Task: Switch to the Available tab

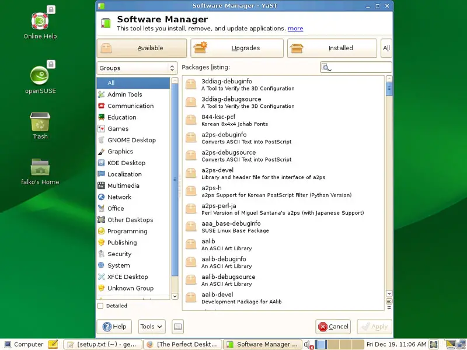Action: point(142,48)
